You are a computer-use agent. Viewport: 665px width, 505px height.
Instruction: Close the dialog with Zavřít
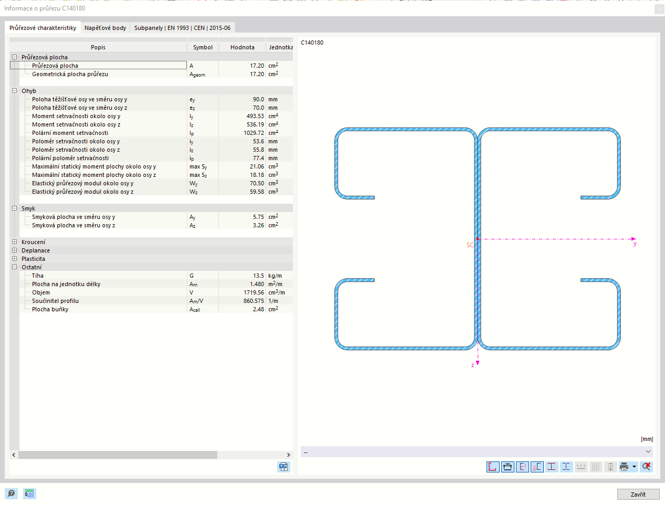coord(638,495)
